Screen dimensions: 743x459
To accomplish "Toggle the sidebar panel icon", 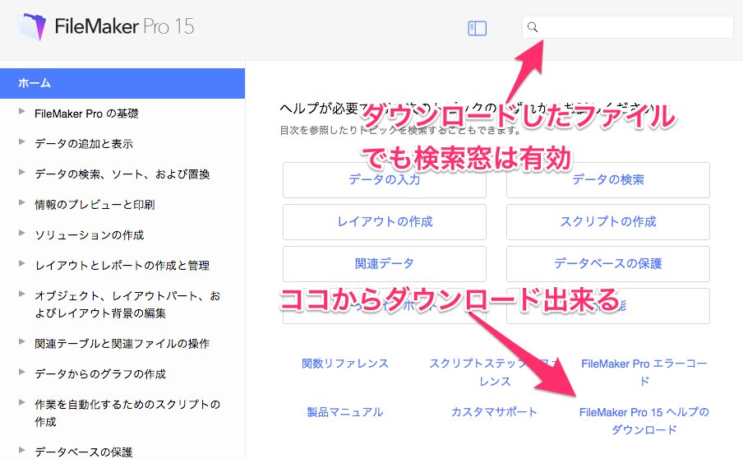I will 477,28.
